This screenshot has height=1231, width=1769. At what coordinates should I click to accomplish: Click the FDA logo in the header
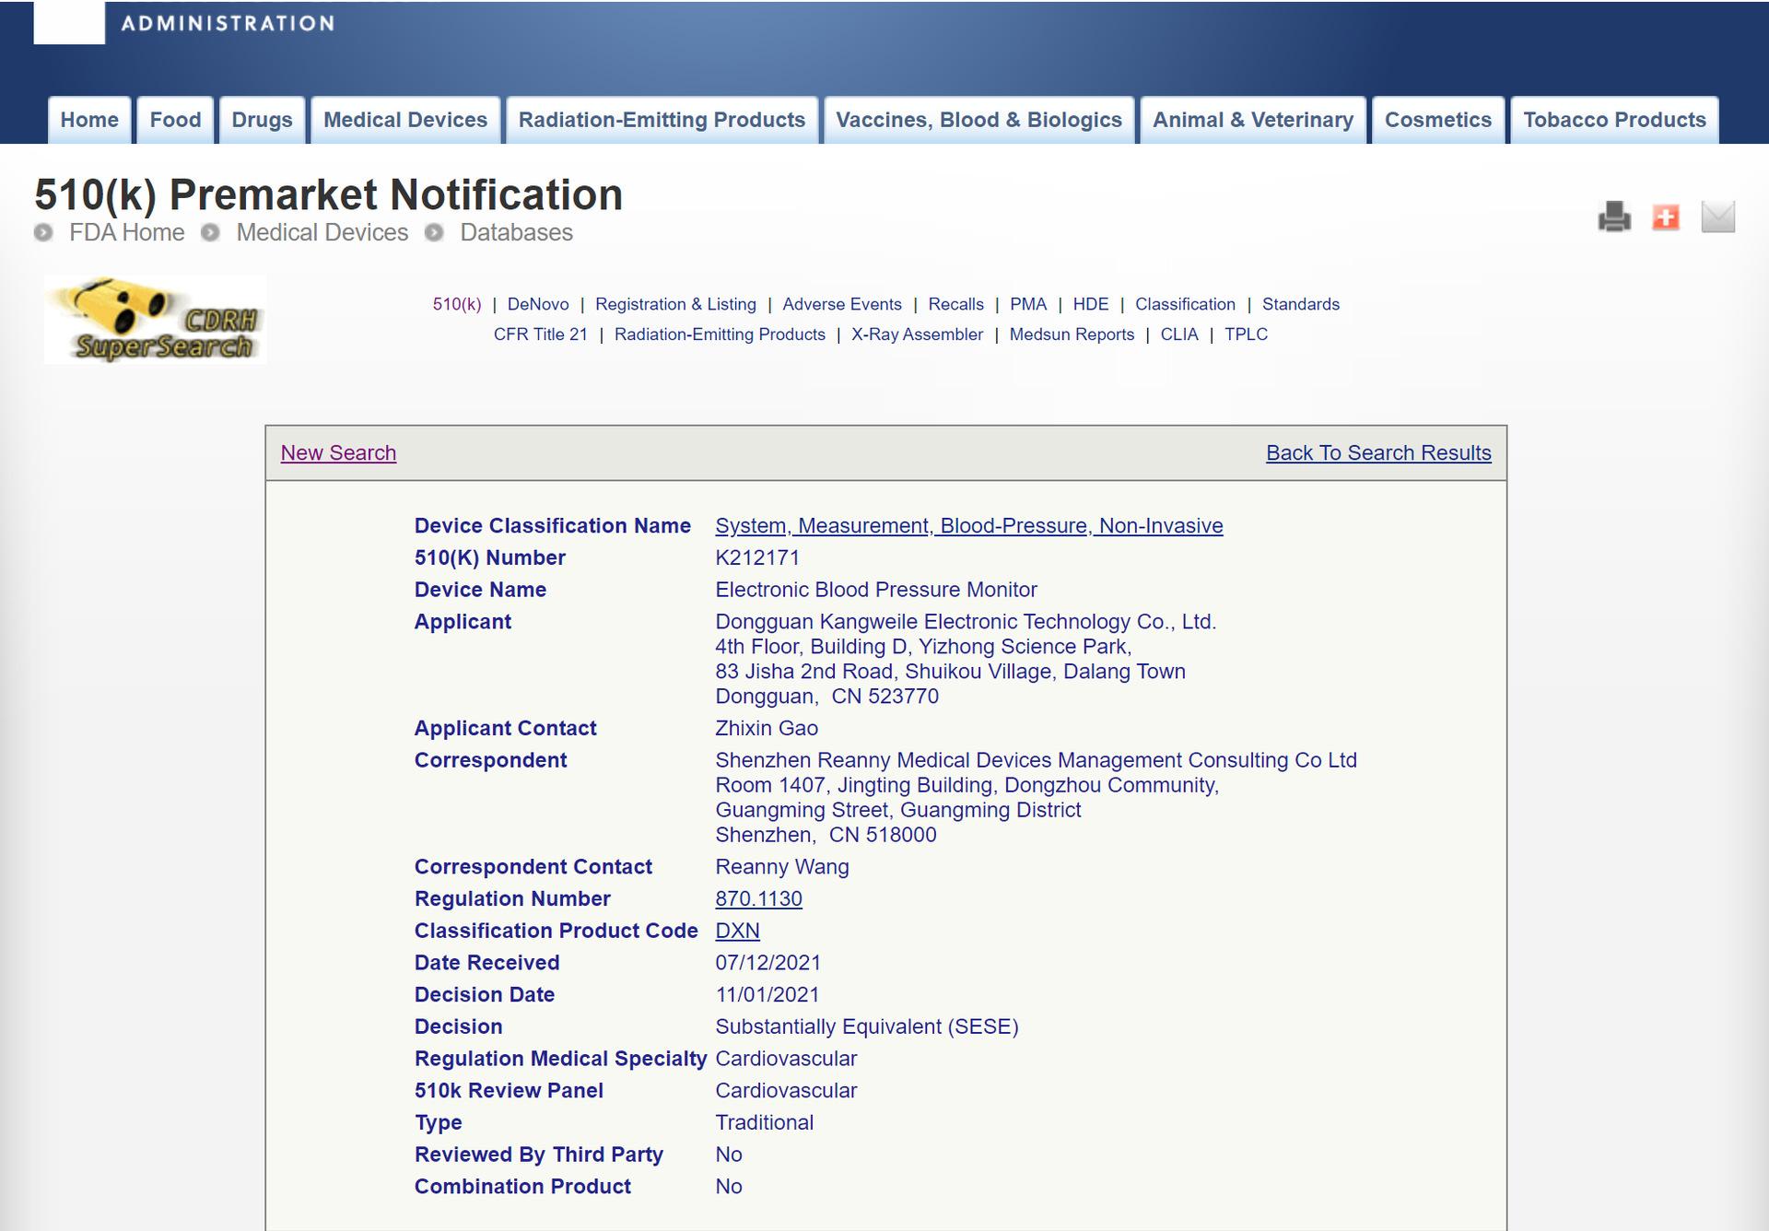(x=69, y=22)
